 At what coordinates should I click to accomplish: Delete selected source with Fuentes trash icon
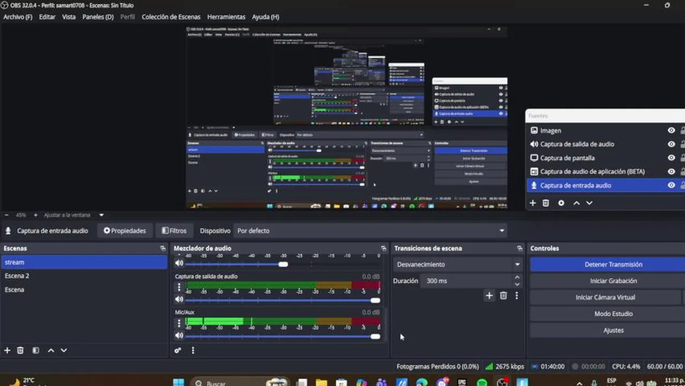click(546, 203)
